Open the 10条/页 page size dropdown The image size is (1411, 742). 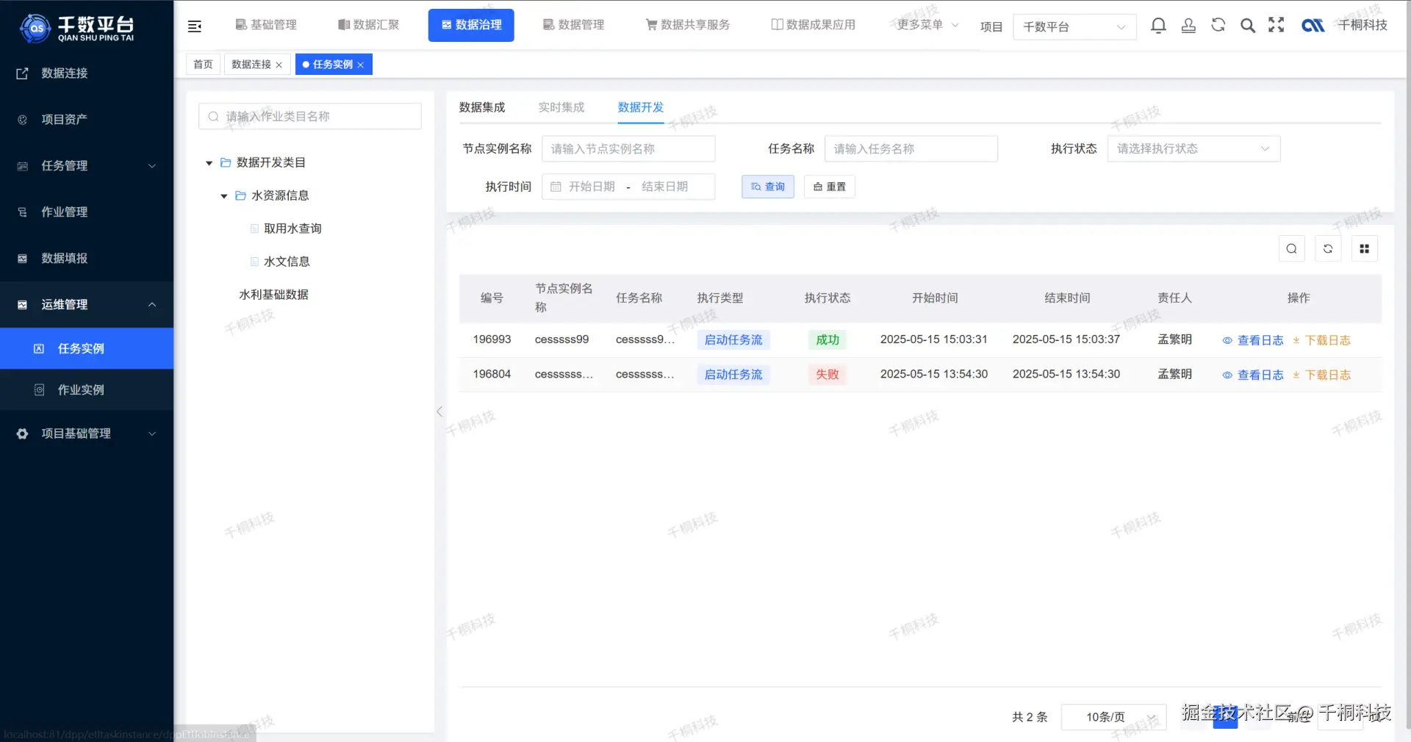(1113, 717)
